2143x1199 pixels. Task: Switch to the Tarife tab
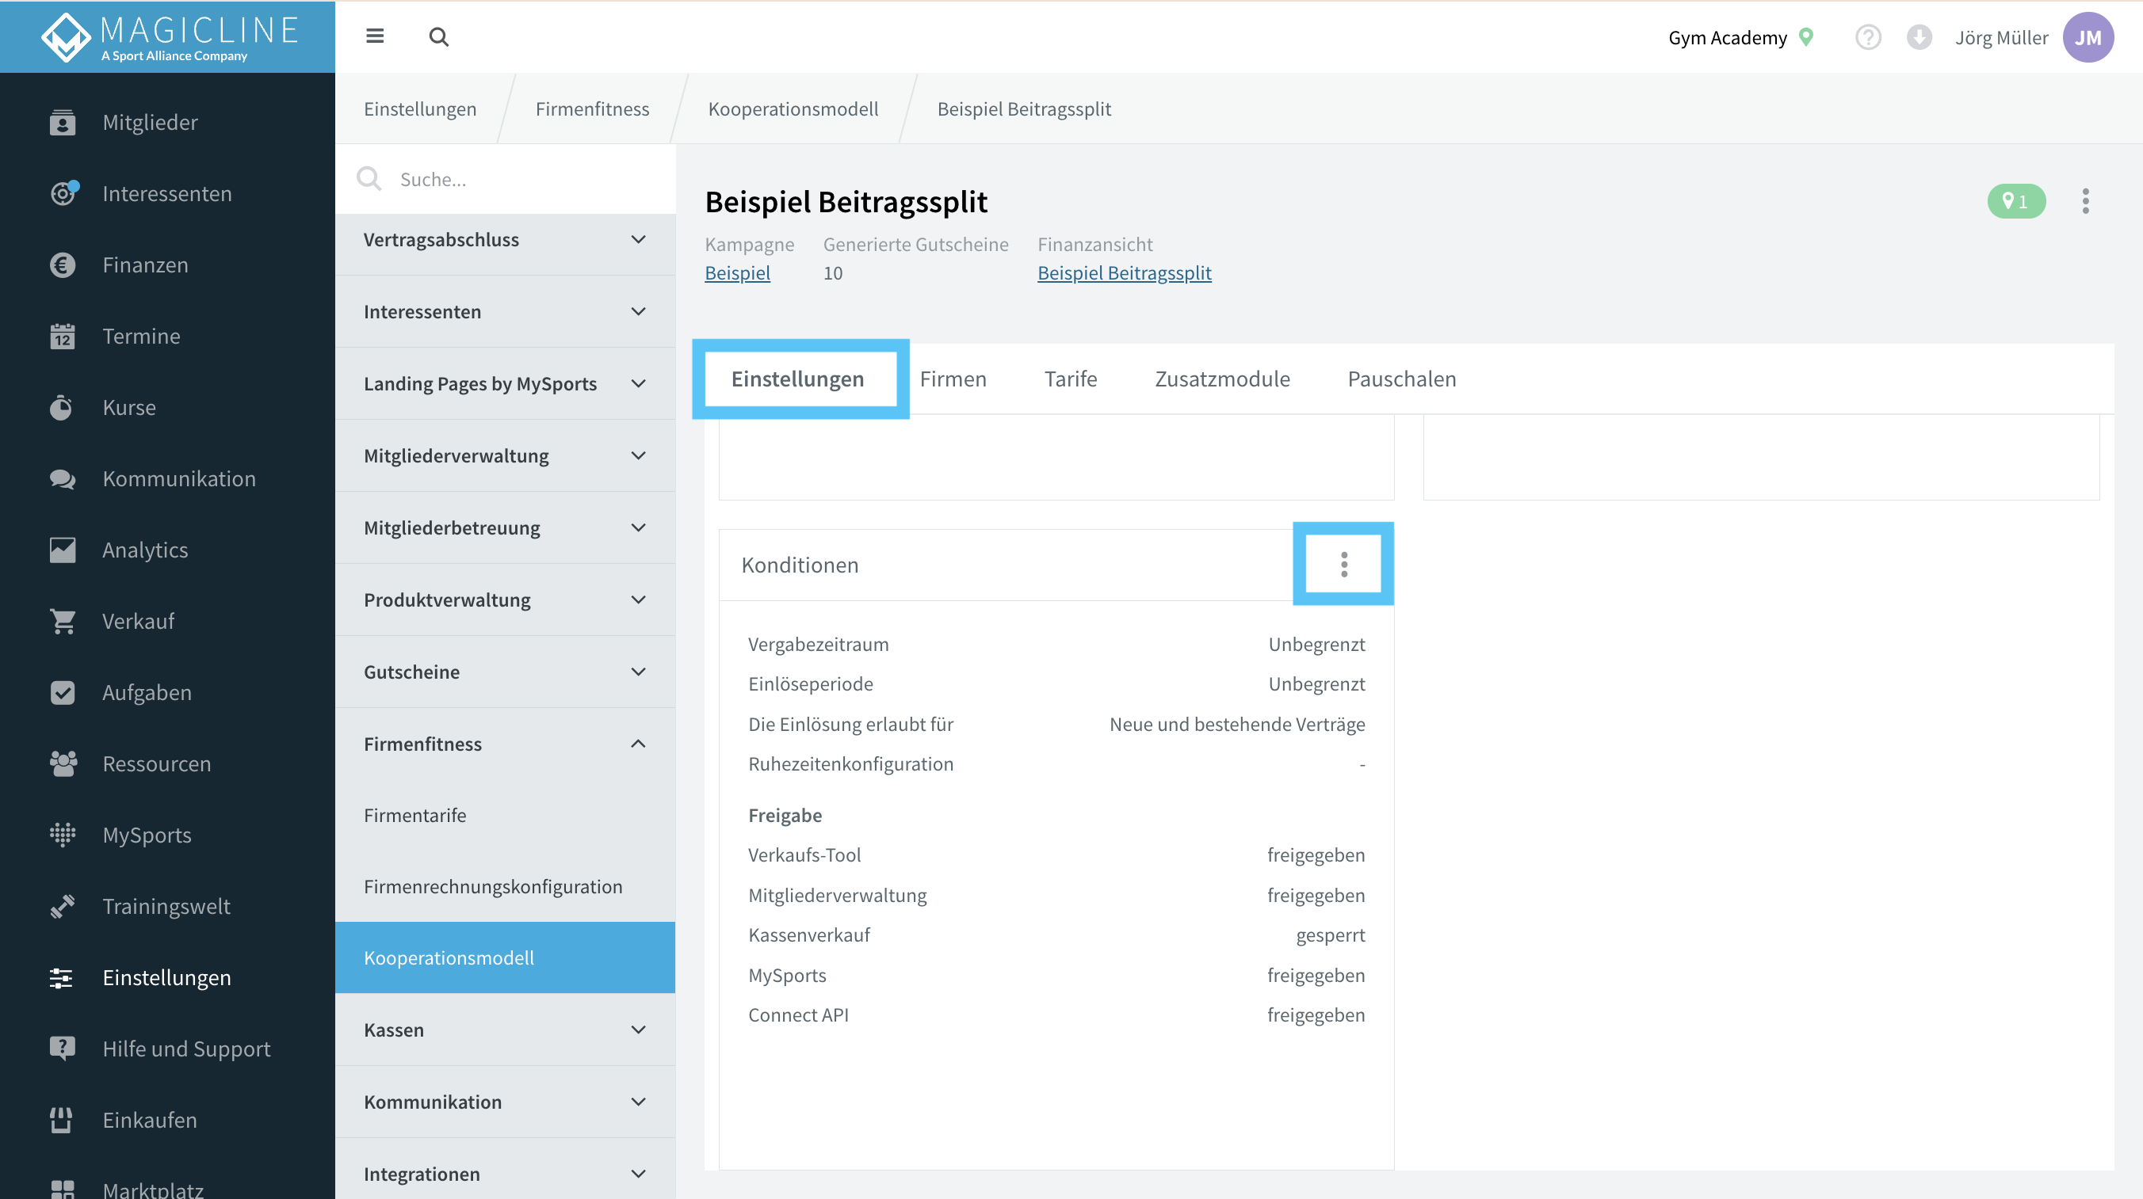(1071, 379)
